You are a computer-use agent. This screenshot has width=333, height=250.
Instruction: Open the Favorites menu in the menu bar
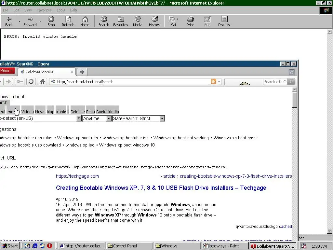(44, 10)
